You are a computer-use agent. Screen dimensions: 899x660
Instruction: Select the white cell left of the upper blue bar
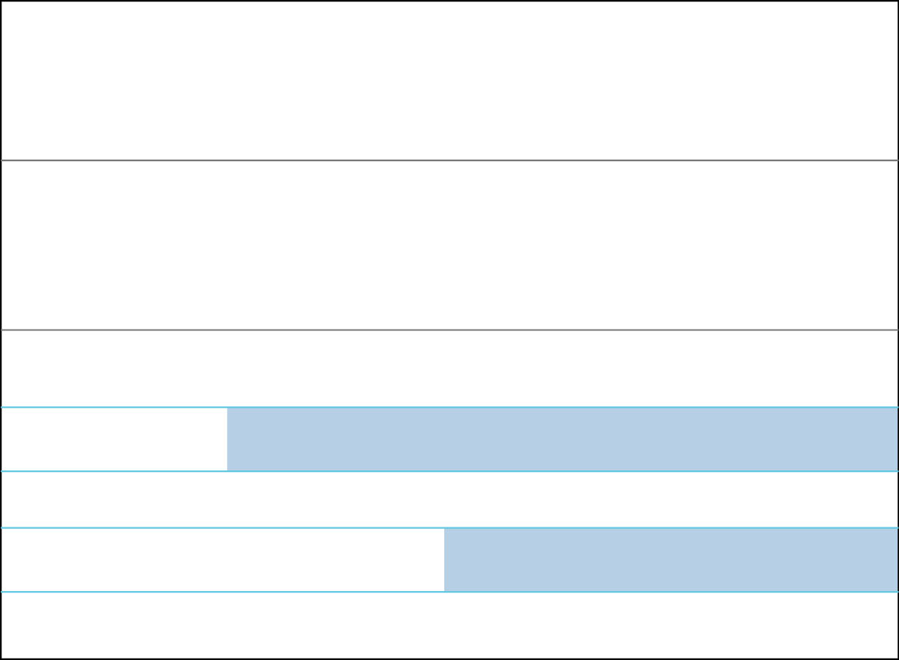(114, 439)
